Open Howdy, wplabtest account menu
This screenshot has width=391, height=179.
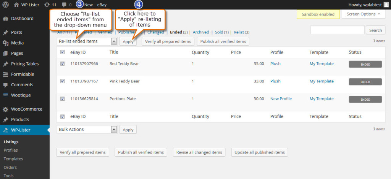coord(368,5)
